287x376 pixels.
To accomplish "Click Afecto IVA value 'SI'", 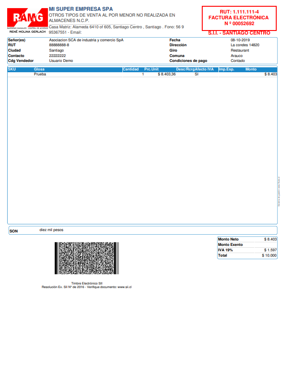I will tap(196, 74).
